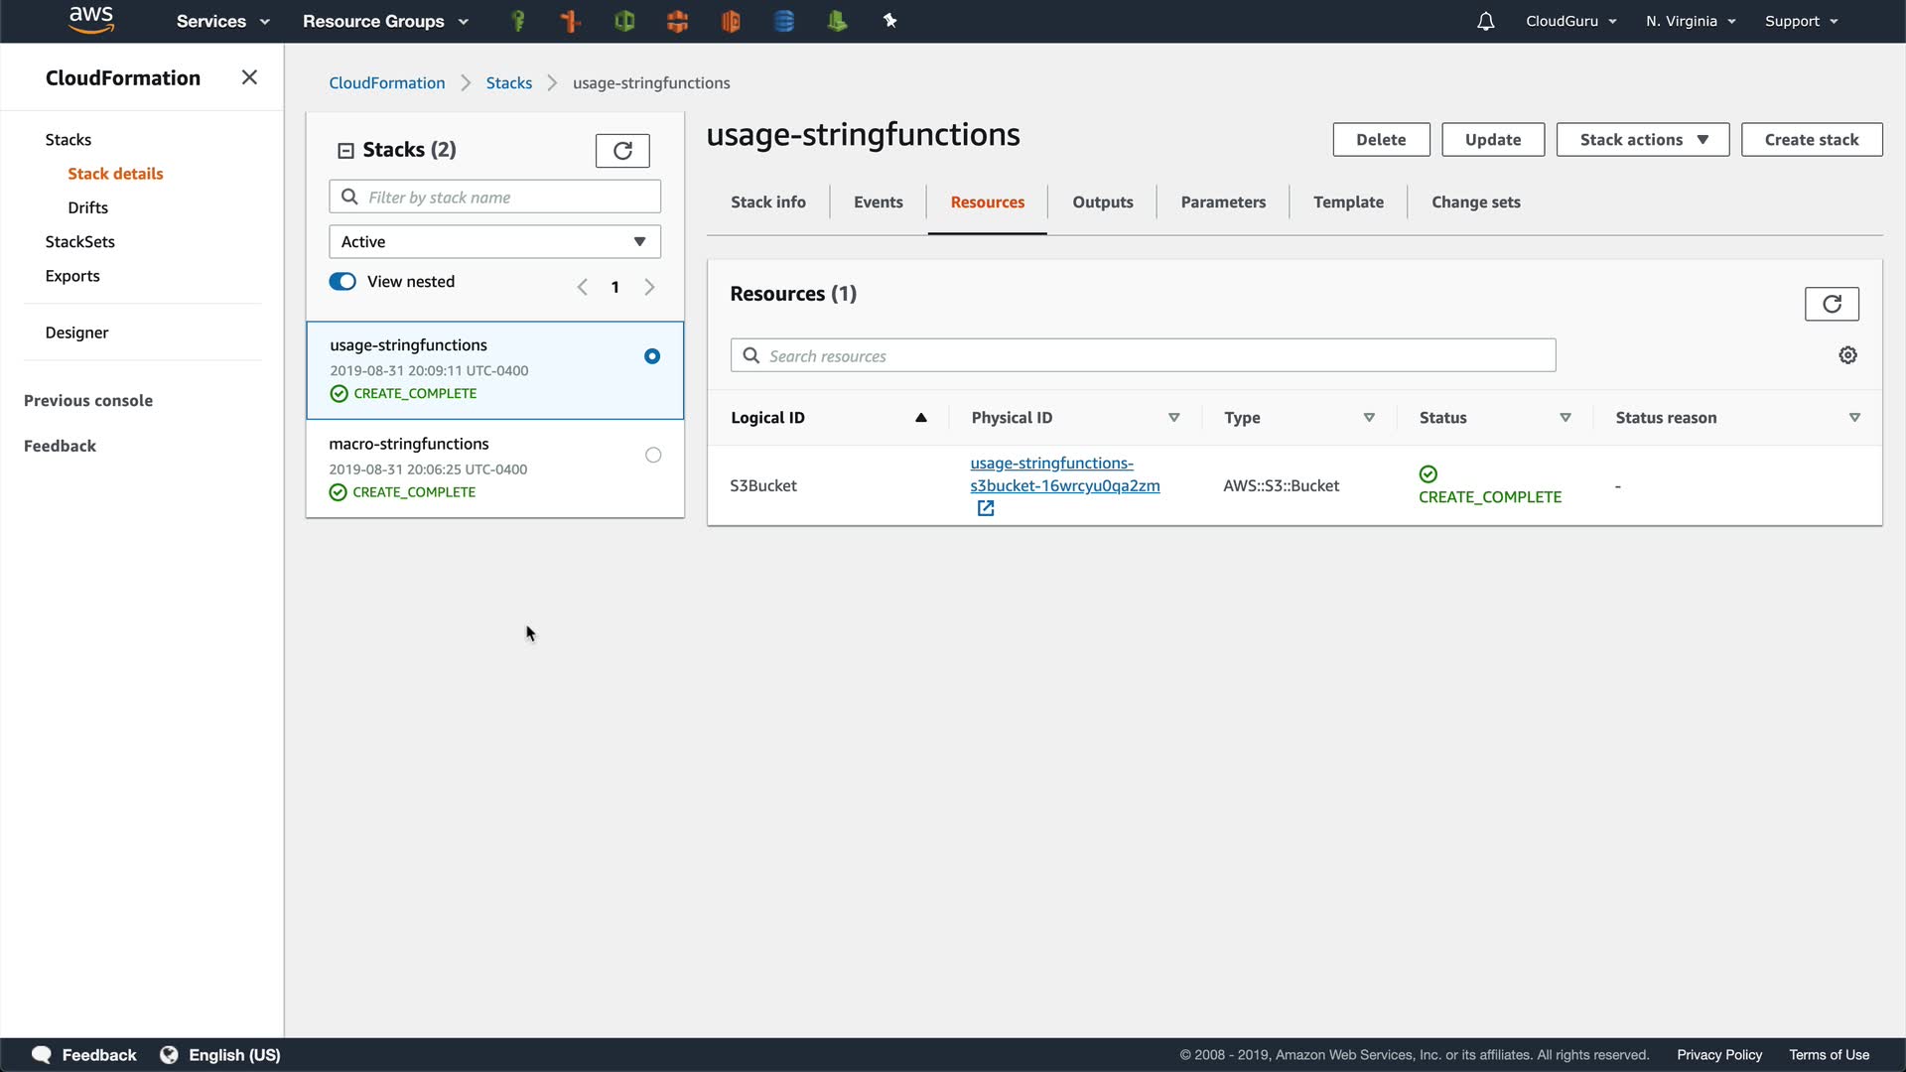Open the Active status filter dropdown
Viewport: 1906px width, 1072px height.
click(494, 242)
